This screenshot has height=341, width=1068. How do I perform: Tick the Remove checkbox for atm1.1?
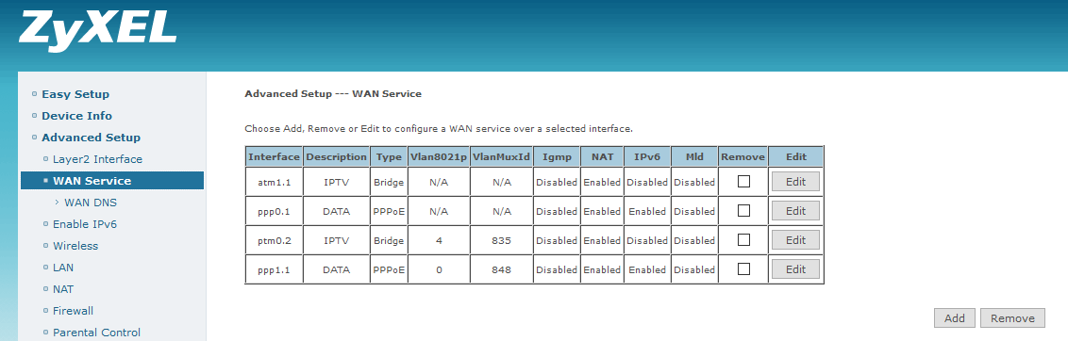pyautogui.click(x=743, y=181)
